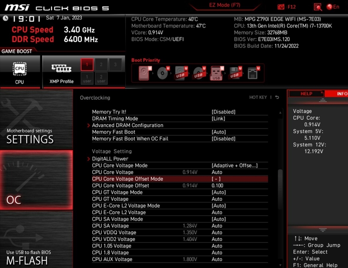Toggle the CPU Game Boost button
Viewport: 348px width, 268px height.
[20, 72]
